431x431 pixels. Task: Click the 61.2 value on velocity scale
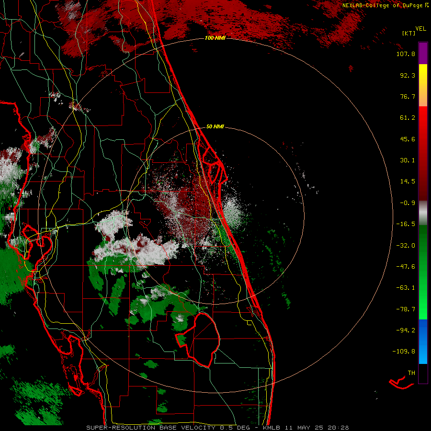408,118
